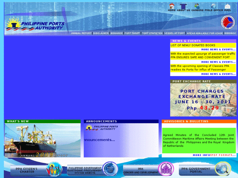This screenshot has width=238, height=178.
Task: Click More News & Events under donated books
Action: point(218,50)
